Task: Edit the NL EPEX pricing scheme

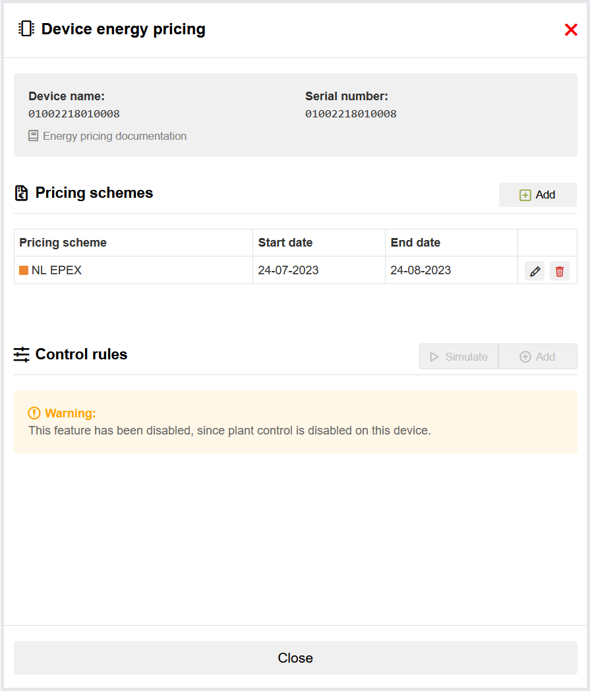Action: (x=535, y=271)
